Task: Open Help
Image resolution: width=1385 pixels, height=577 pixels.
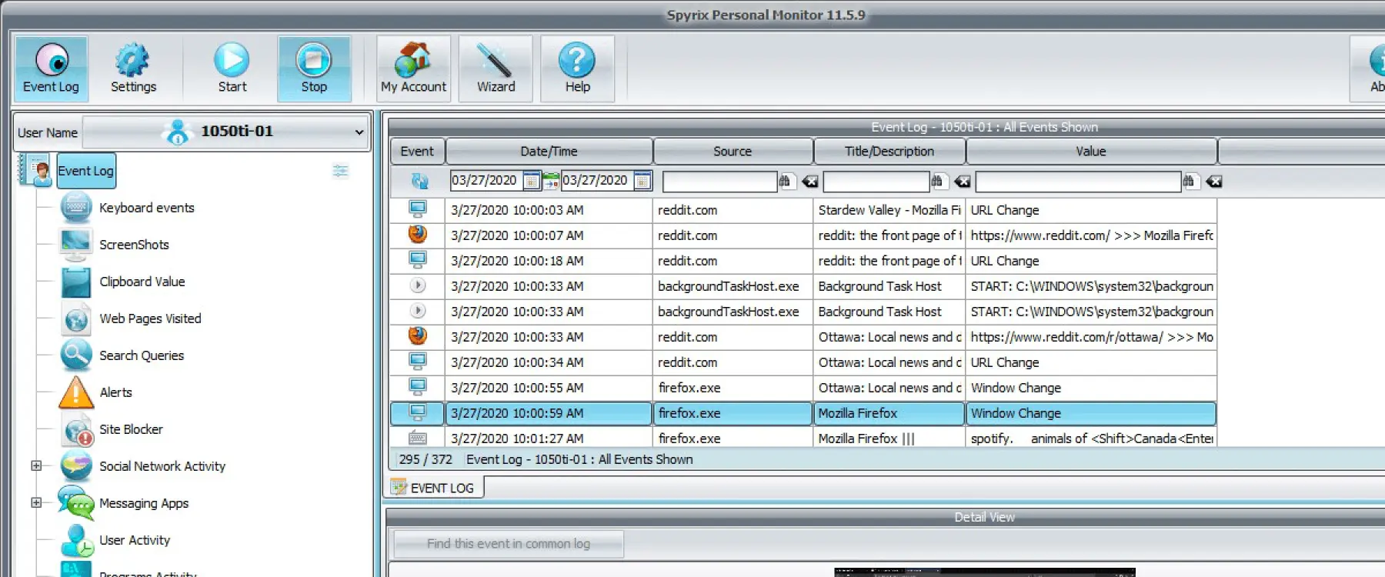Action: 577,69
